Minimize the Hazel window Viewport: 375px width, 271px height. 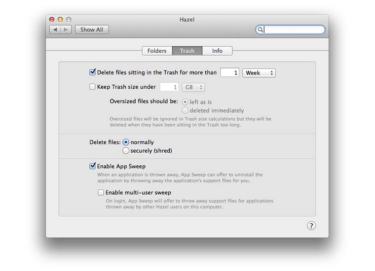pos(60,19)
